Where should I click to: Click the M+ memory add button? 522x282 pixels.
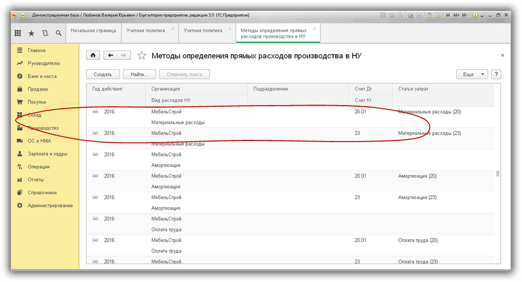coord(457,16)
